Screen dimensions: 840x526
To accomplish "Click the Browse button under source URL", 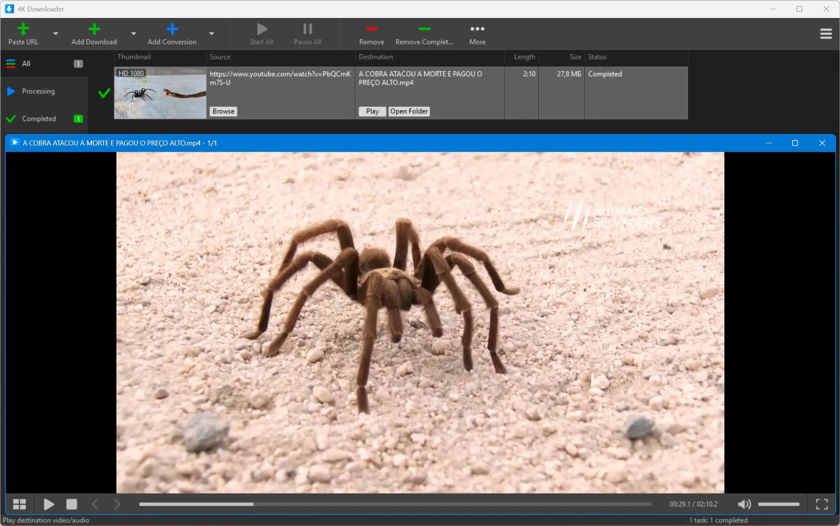I will pos(223,111).
